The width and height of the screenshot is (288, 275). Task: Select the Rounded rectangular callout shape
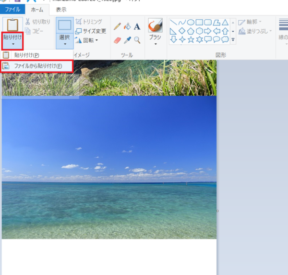208,39
